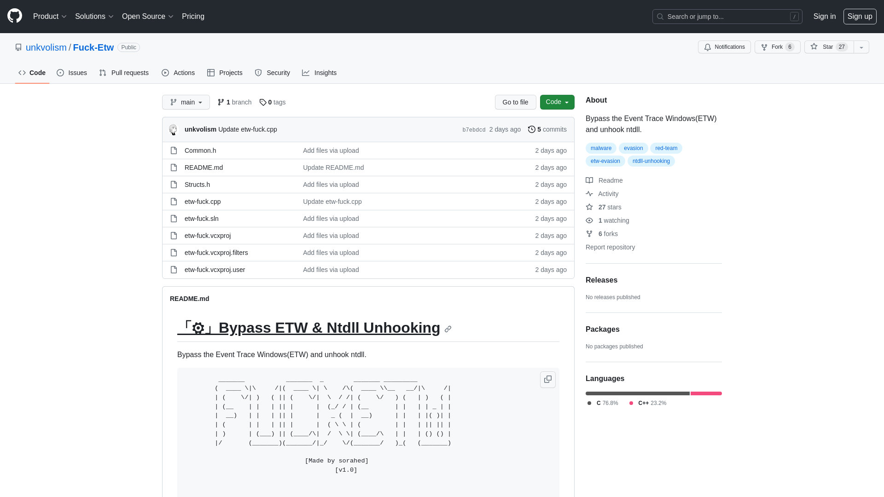884x497 pixels.
Task: Expand the Open Source menu
Action: [x=148, y=17]
